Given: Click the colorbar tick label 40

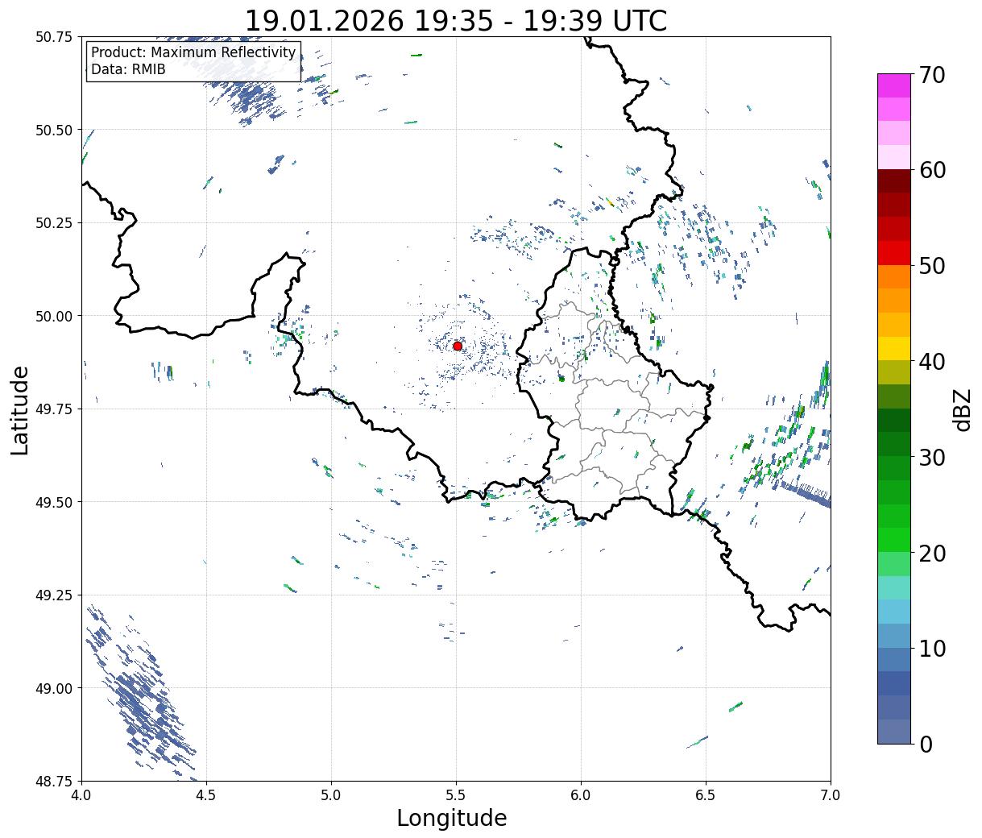Looking at the screenshot, I should click(932, 362).
